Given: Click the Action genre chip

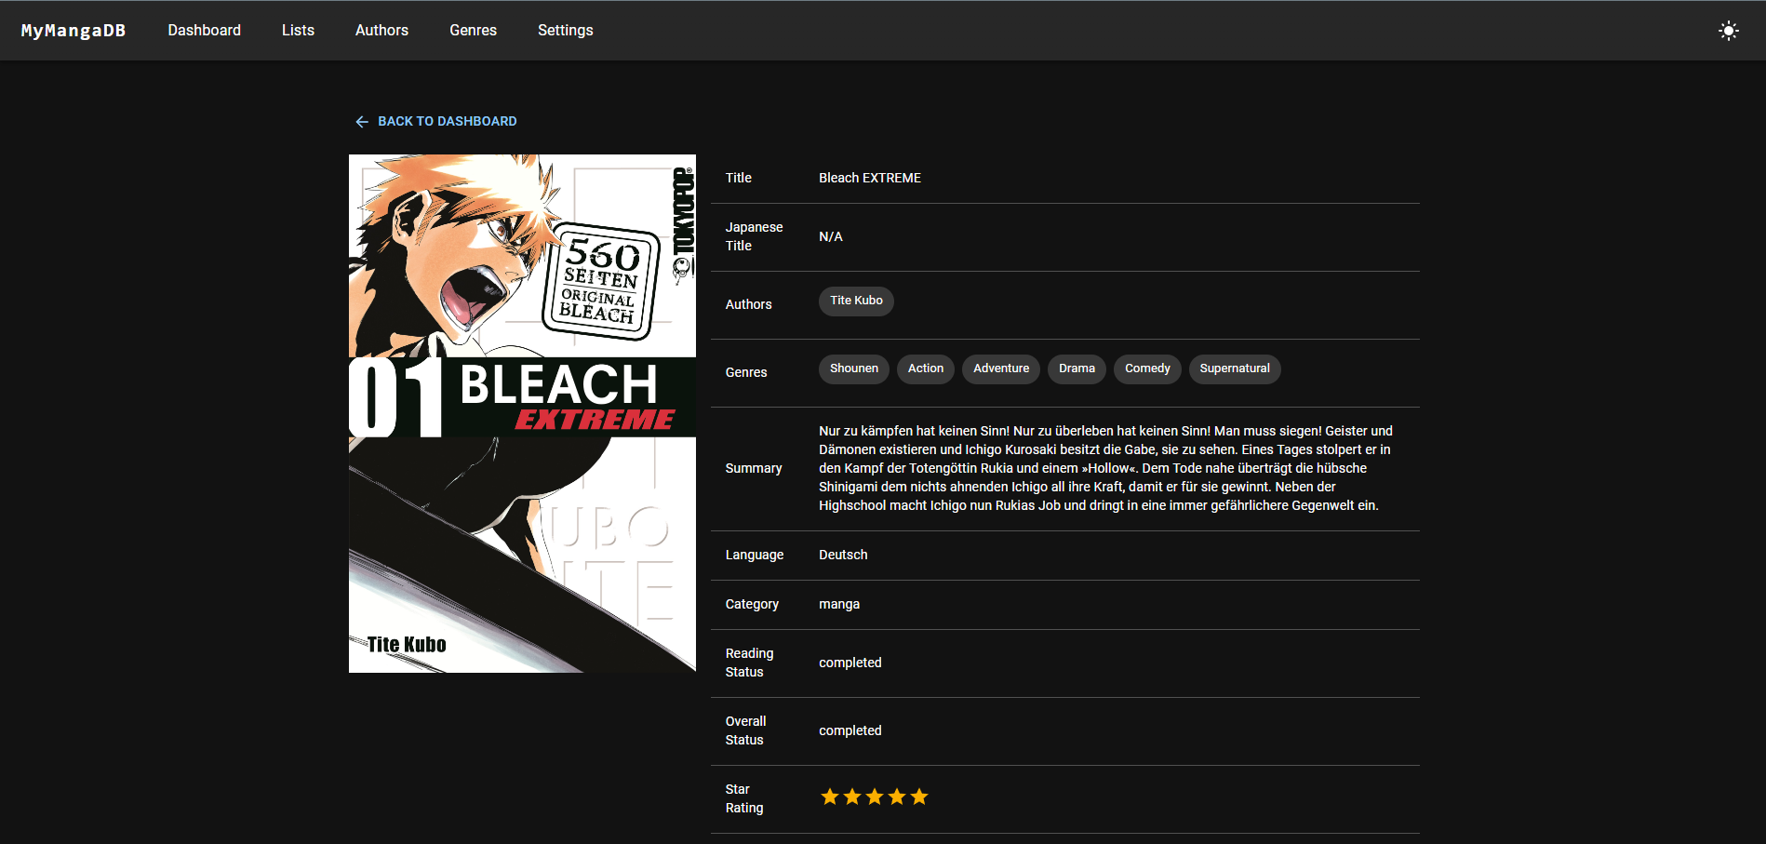Looking at the screenshot, I should (926, 368).
